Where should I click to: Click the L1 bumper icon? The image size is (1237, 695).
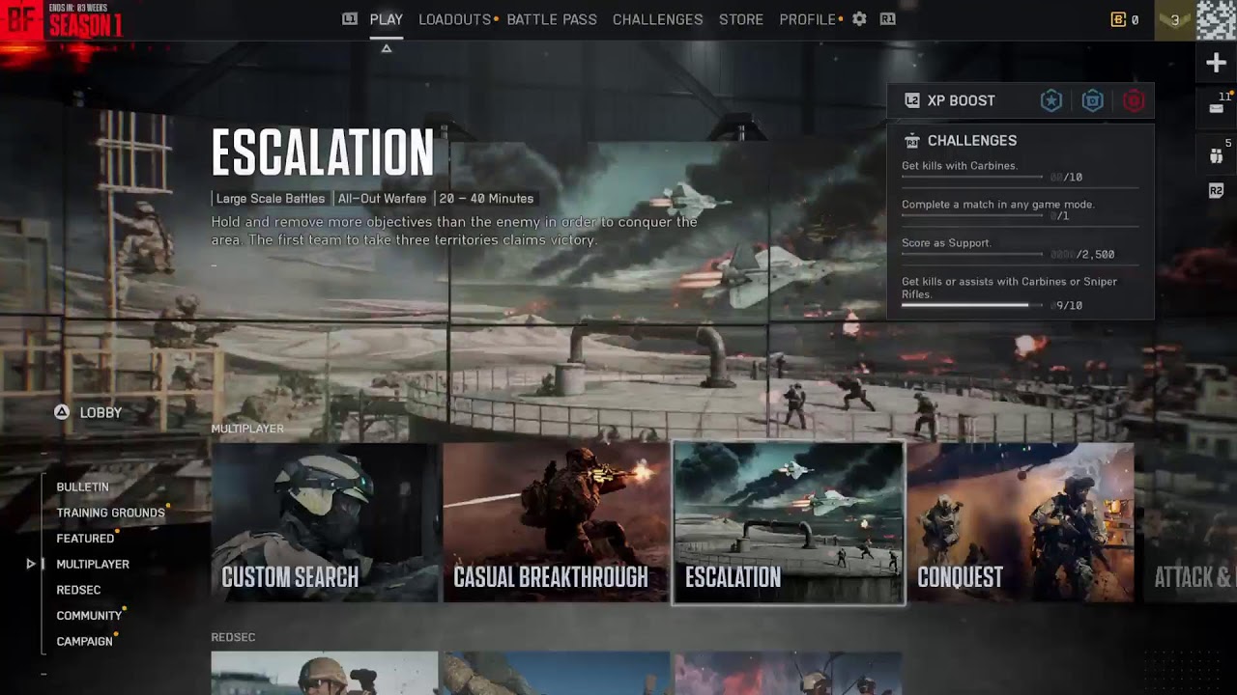coord(350,18)
